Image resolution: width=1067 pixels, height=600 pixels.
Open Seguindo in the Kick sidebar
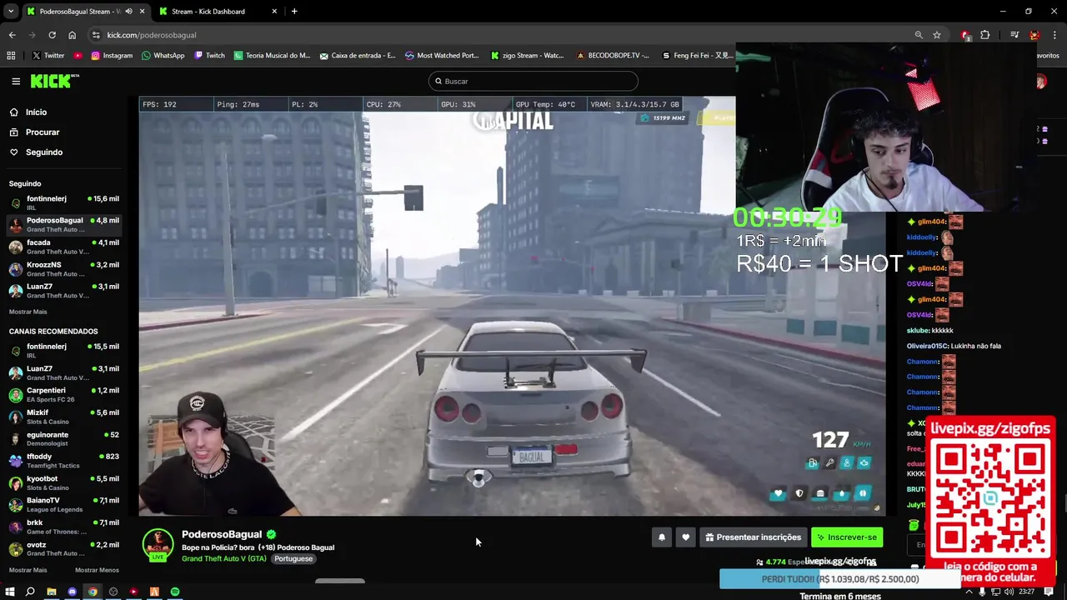click(x=43, y=152)
